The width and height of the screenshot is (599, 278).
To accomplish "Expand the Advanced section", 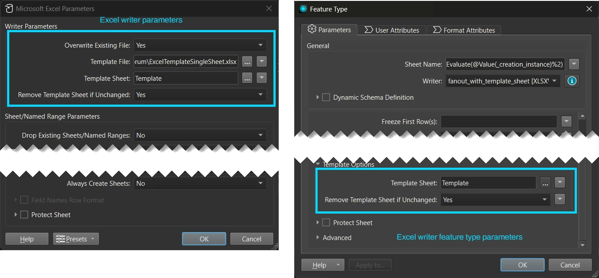I will 318,237.
